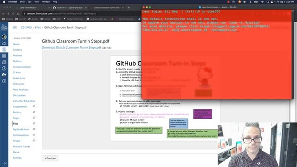The height and width of the screenshot is (167, 297).
Task: Open the Canvas account avatar icon
Action: 4,37
